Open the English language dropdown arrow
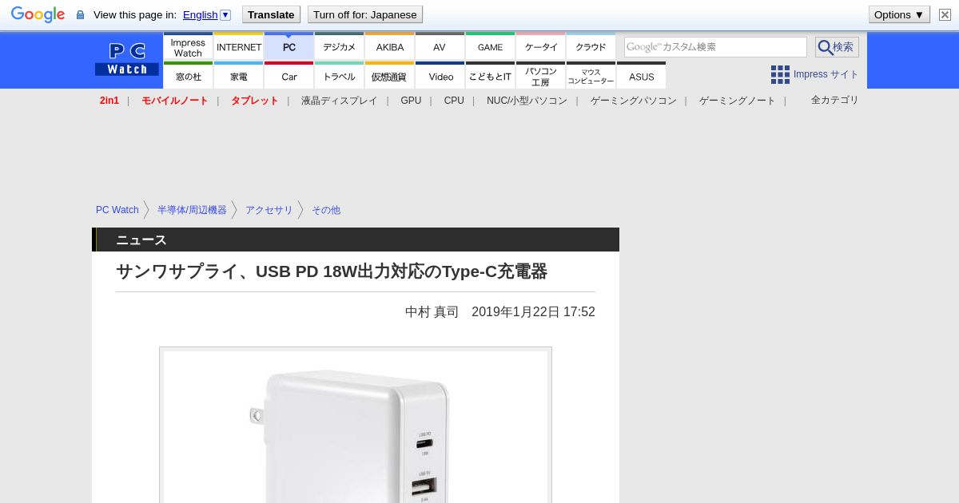The image size is (959, 503). [225, 14]
